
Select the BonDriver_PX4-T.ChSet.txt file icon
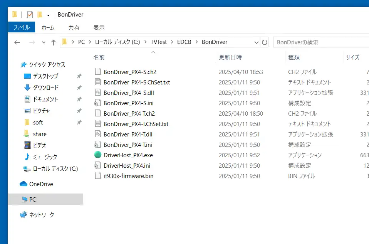[x=98, y=124]
